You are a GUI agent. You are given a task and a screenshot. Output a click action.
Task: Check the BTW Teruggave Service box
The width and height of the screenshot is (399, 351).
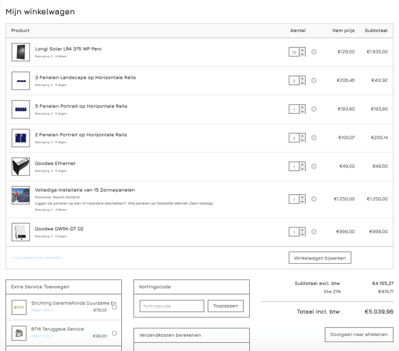(115, 332)
